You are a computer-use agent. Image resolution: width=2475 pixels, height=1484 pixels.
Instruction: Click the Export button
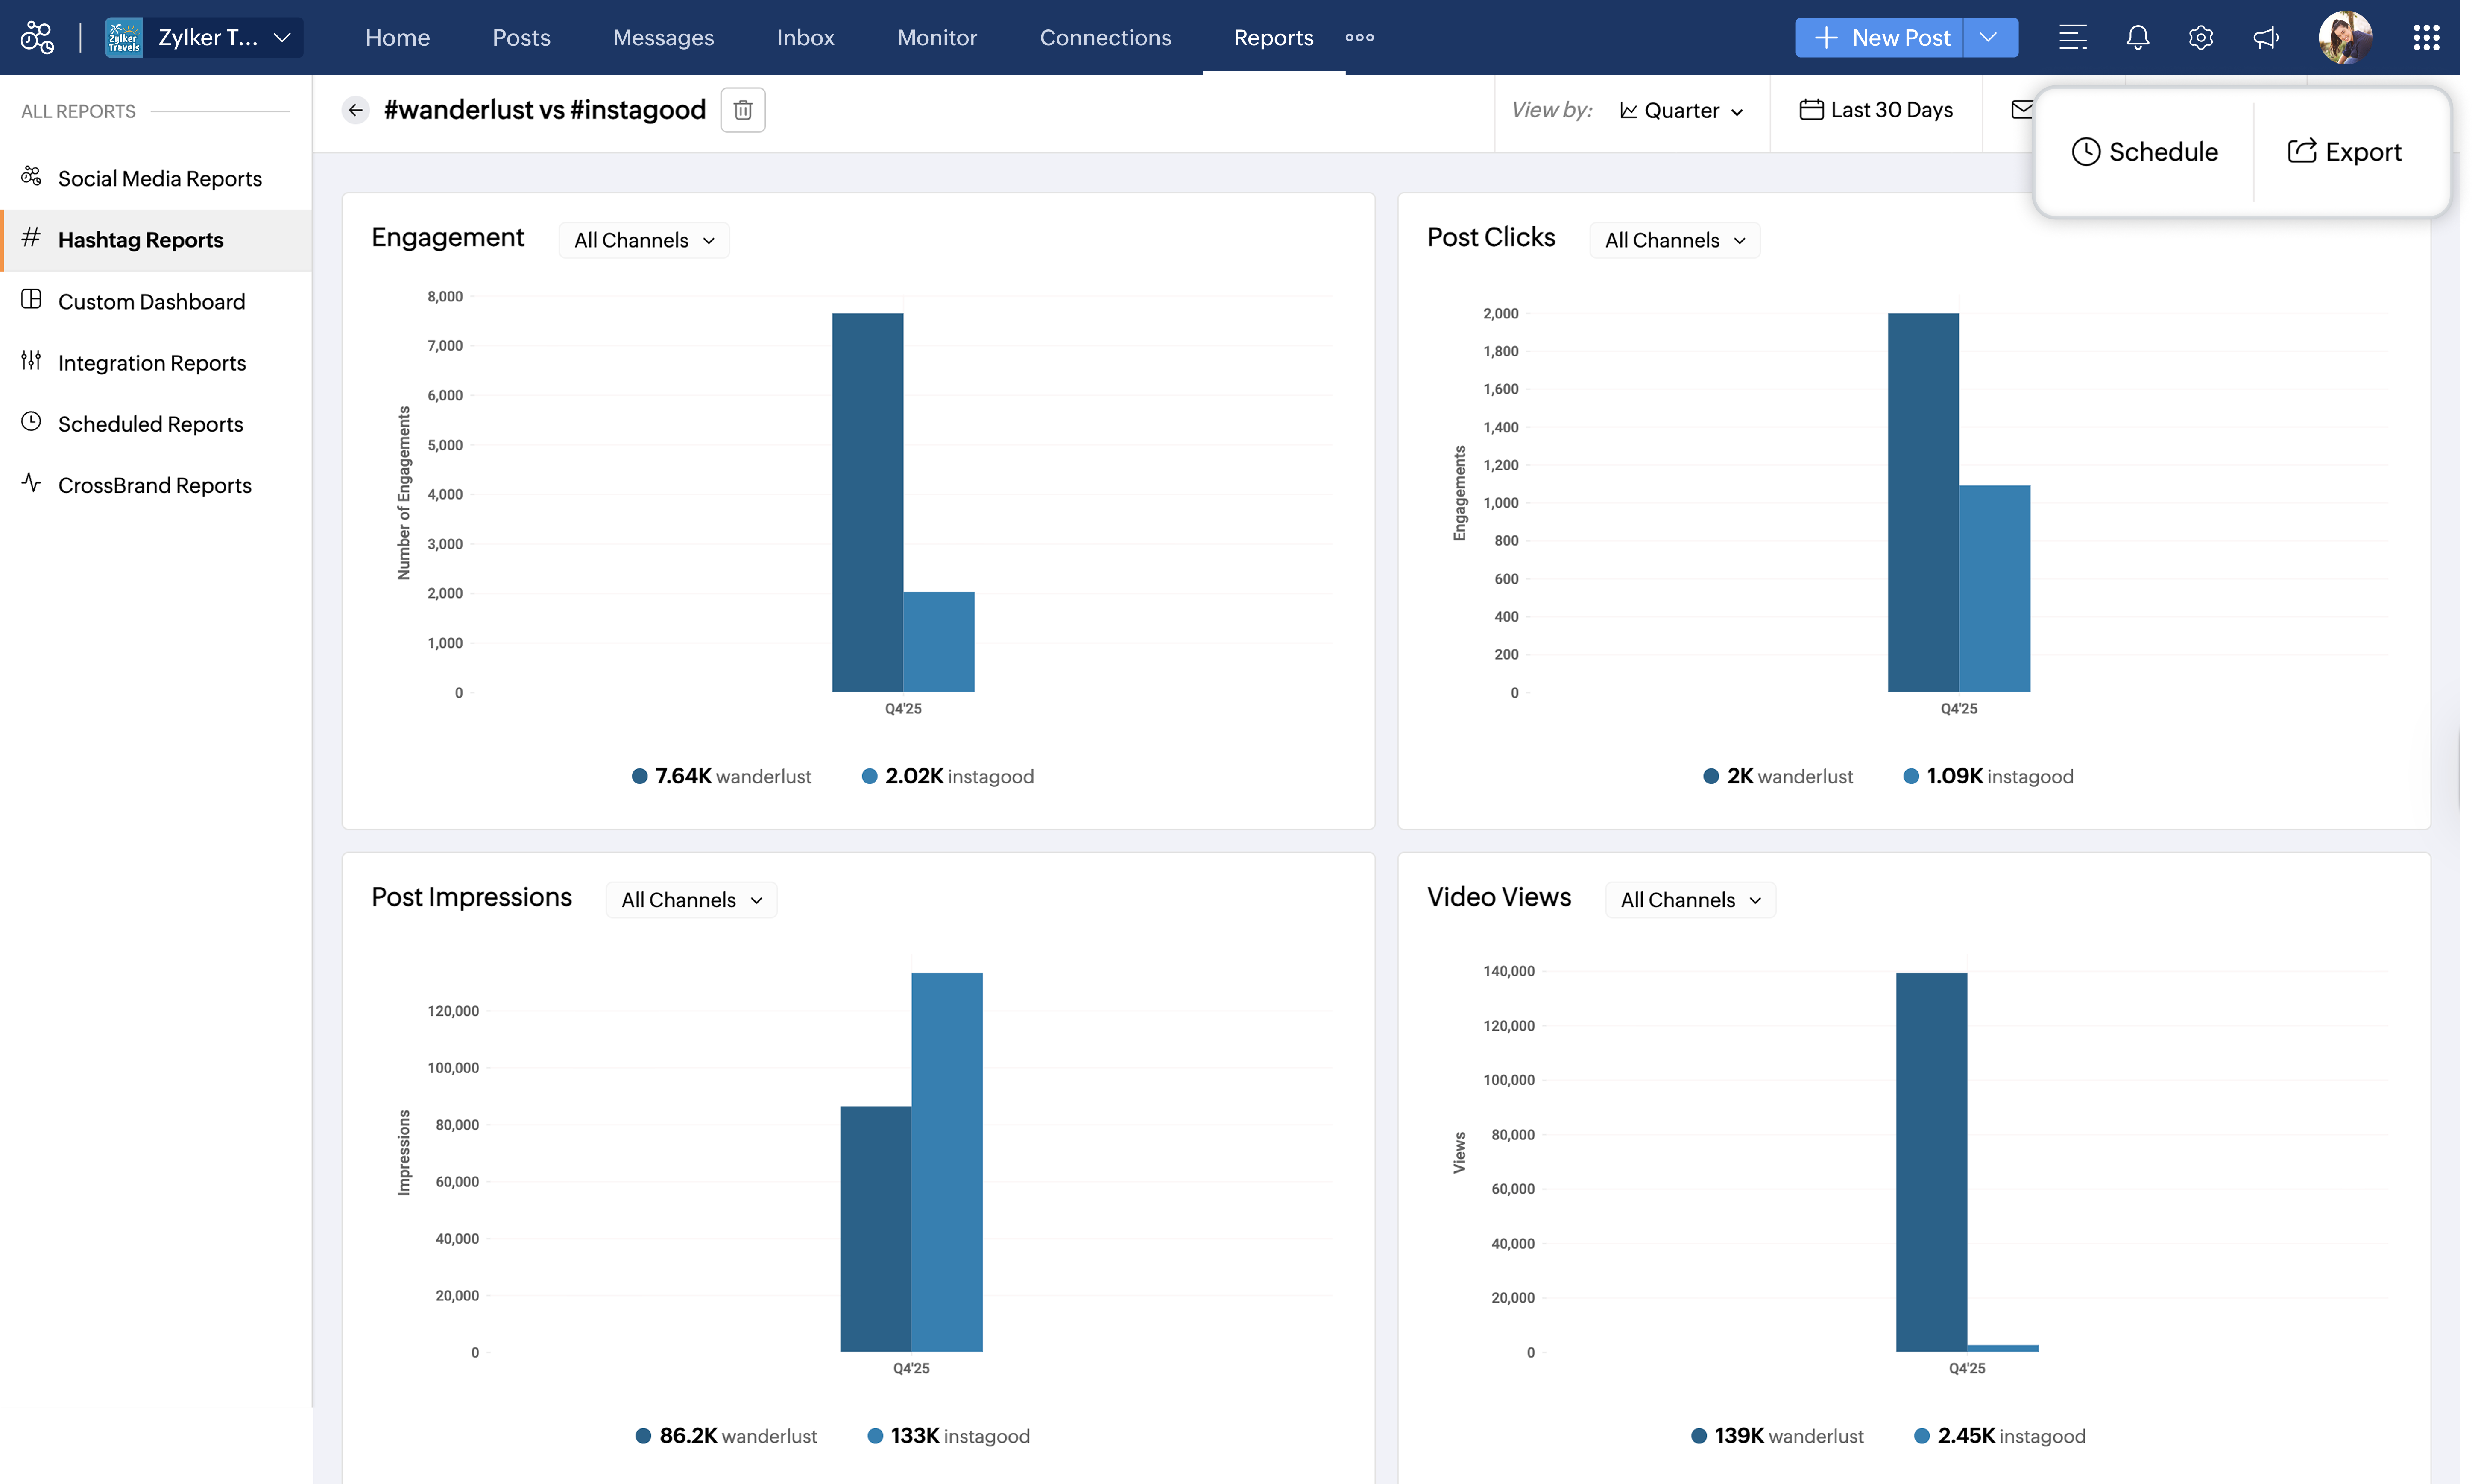coord(2343,152)
